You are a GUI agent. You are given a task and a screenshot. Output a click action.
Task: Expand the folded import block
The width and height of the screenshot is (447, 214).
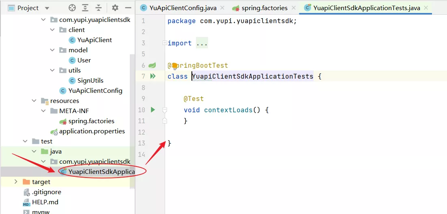point(165,43)
